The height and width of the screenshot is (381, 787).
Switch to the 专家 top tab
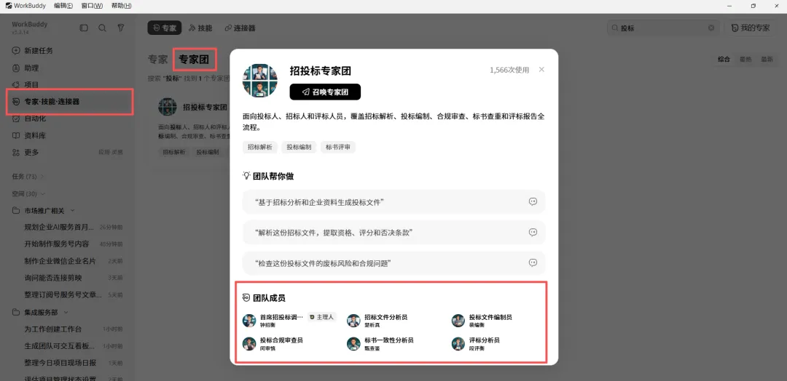coord(164,28)
